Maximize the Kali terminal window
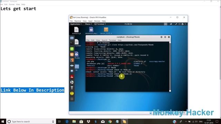 165,37
